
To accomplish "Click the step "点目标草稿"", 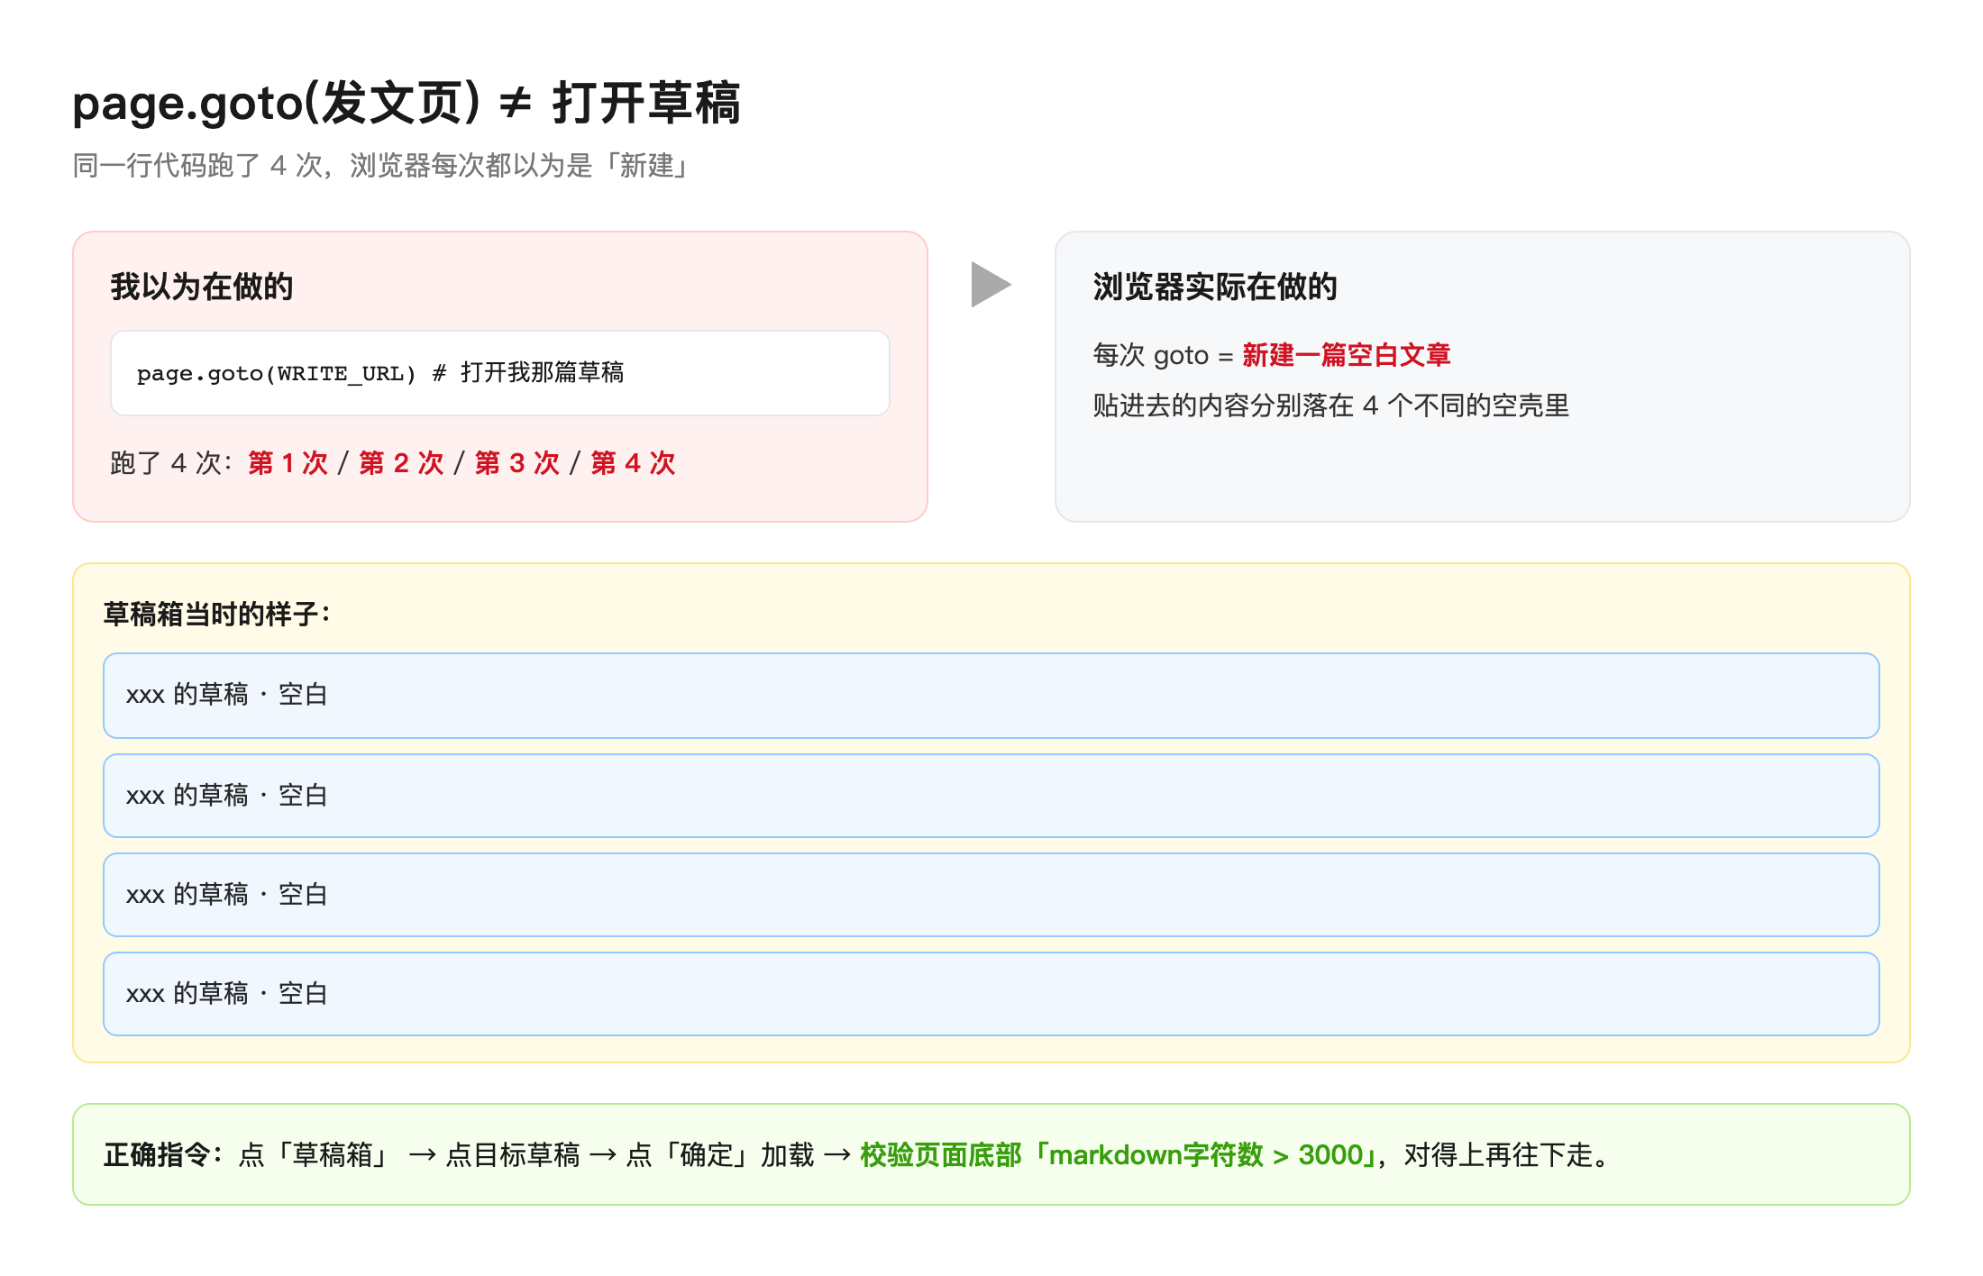I will [x=513, y=1155].
